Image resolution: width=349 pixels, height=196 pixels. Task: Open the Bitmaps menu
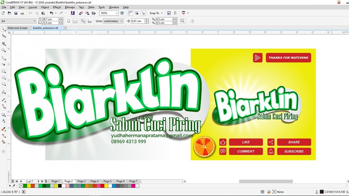click(x=70, y=7)
